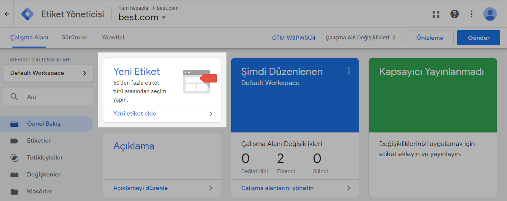This screenshot has width=507, height=201.
Task: Click the search magnifier icon
Action: pos(14,96)
